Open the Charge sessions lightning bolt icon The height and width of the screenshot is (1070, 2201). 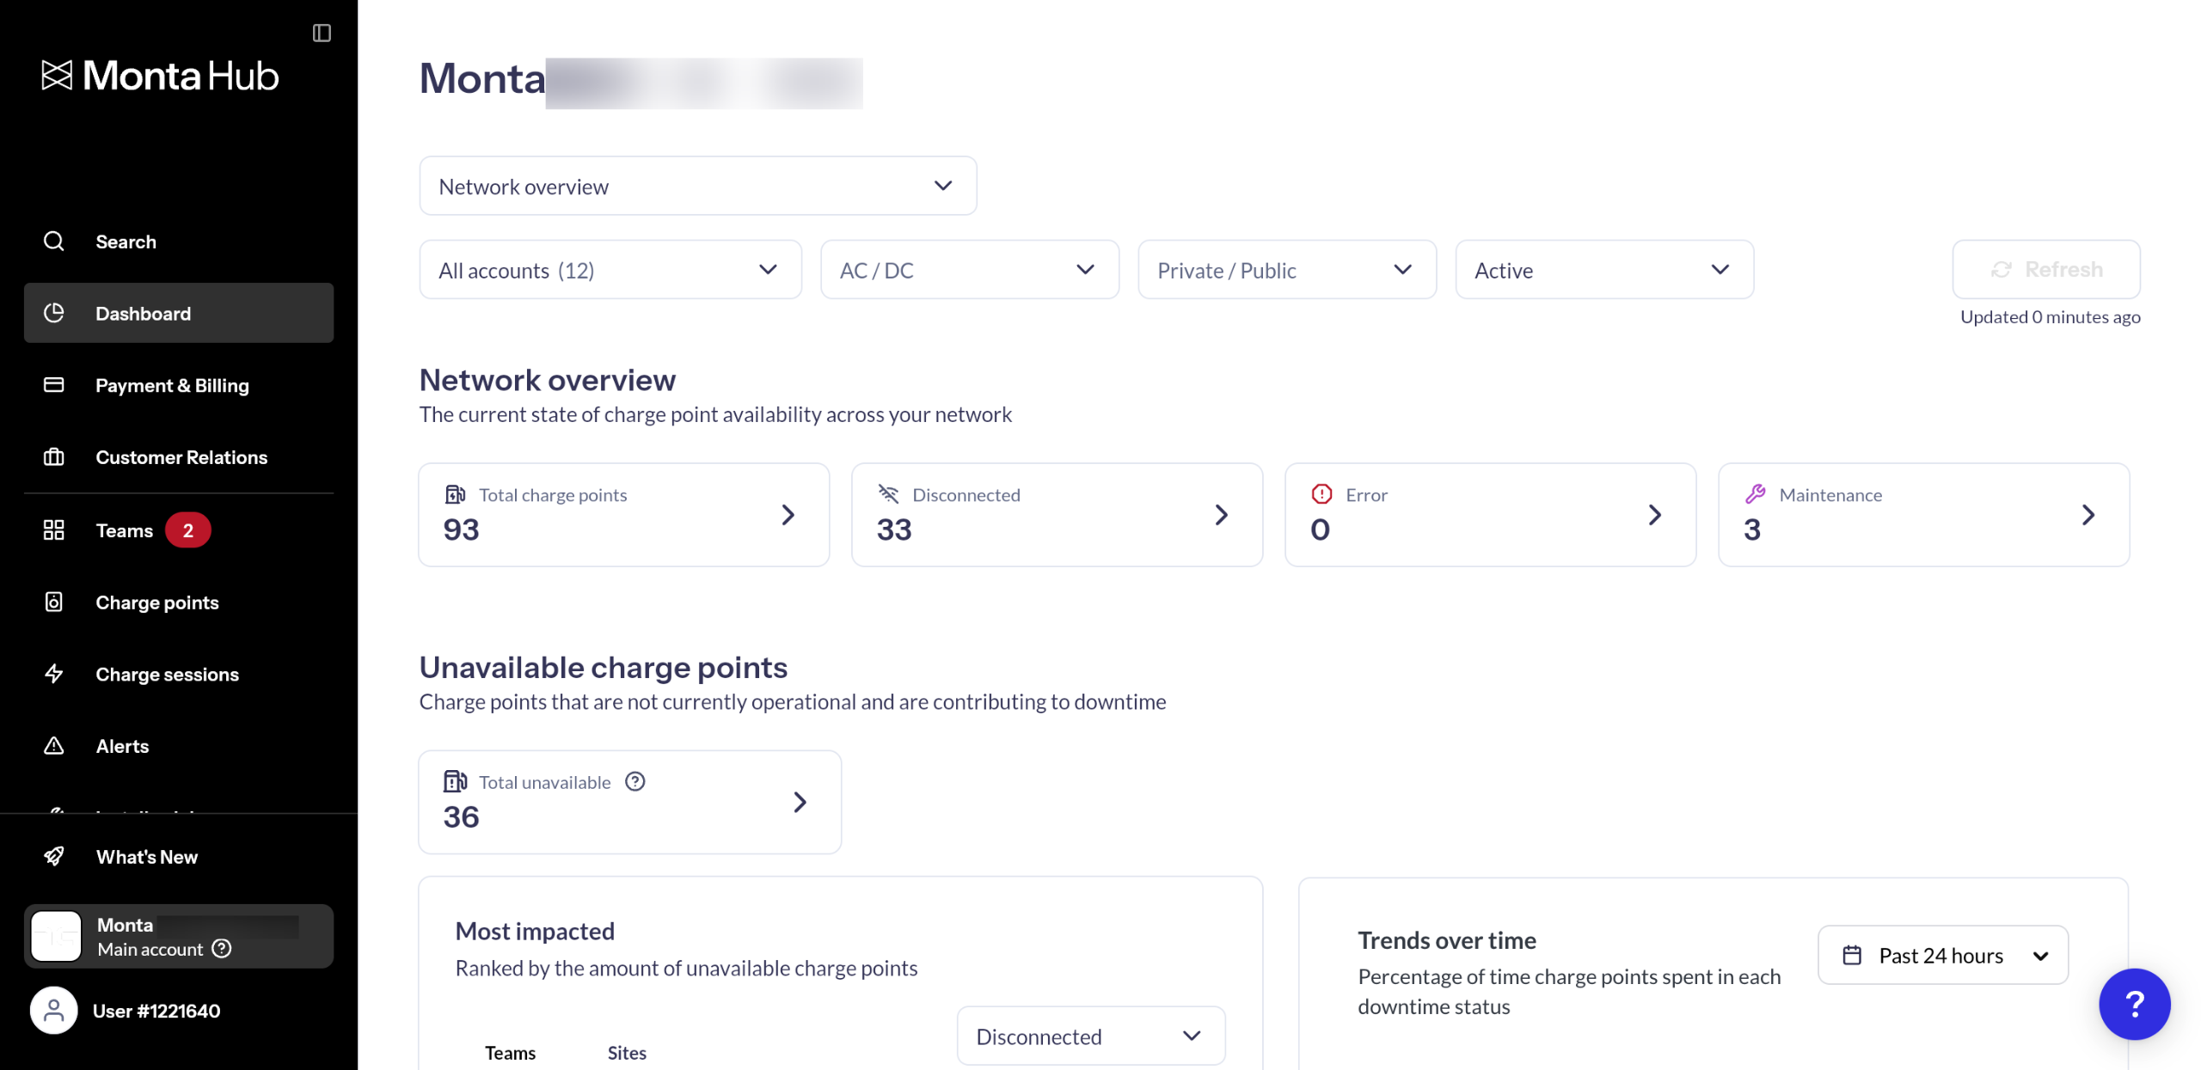pyautogui.click(x=54, y=674)
